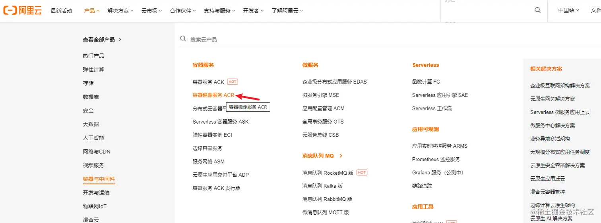Open the 支持与服务 dropdown menu
The height and width of the screenshot is (223, 601).
(219, 11)
